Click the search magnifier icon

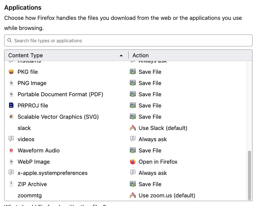click(x=10, y=40)
